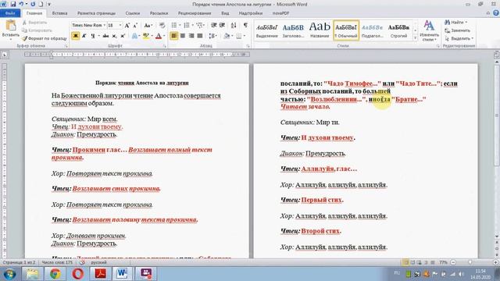Apply the Название (Title) style
The image size is (500, 281).
320,30
